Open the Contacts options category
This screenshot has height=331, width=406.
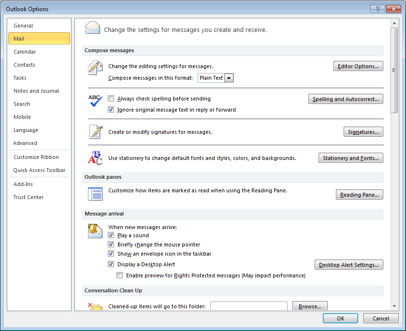tap(39, 65)
